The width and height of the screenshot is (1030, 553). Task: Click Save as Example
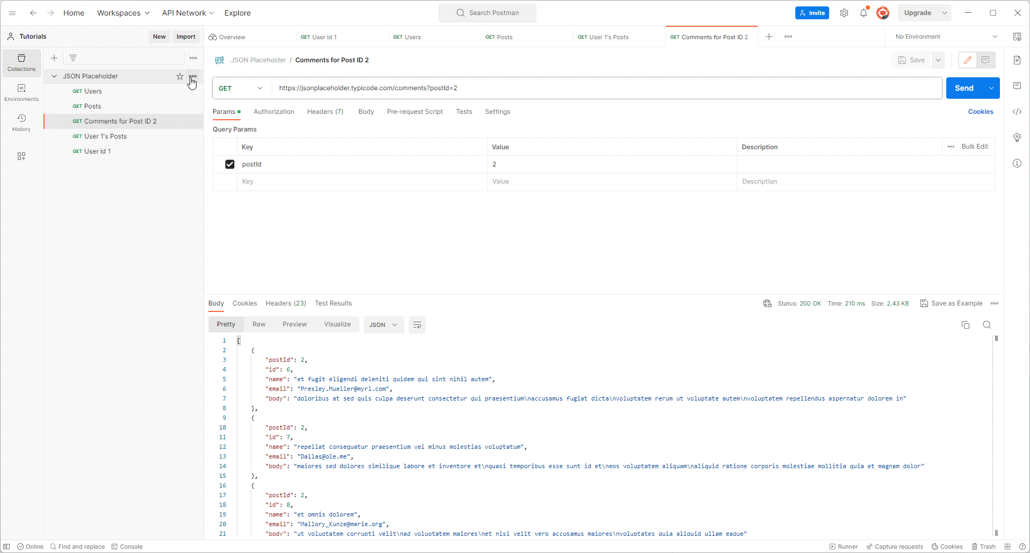click(952, 303)
